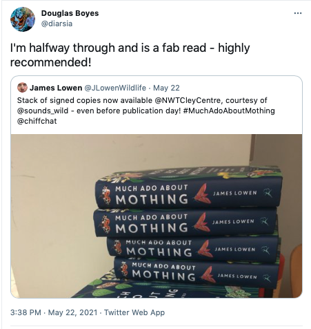Click the 'even before publication day!' text
The image size is (311, 329).
[129, 111]
